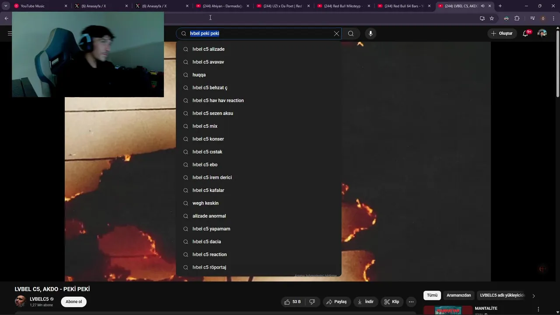The image size is (560, 315).
Task: Select suggestion 'lvbel c5 avavav'
Action: pos(259,62)
